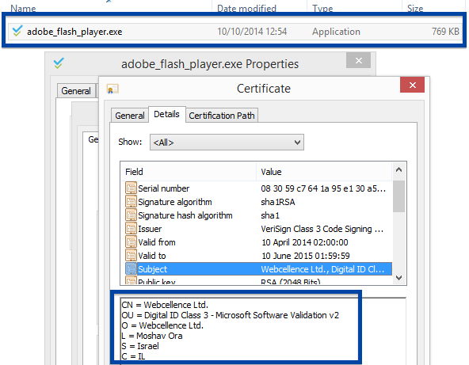This screenshot has width=469, height=365.
Task: Click the O = Webcellence Ltd. line
Action: click(x=162, y=325)
